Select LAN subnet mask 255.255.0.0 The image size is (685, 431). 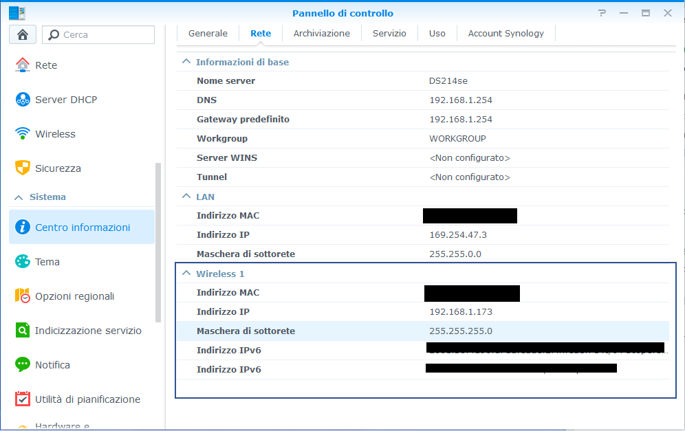(x=455, y=254)
